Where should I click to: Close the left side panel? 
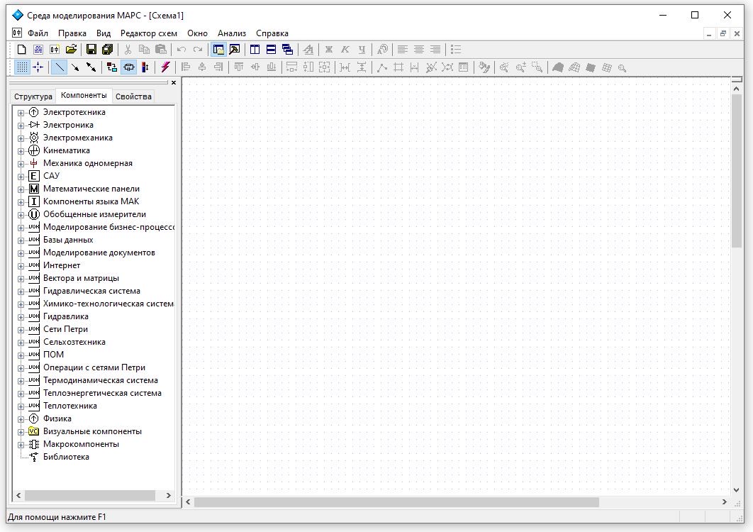coord(174,83)
